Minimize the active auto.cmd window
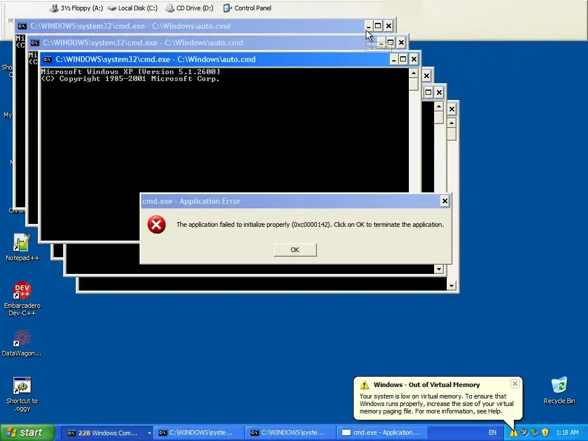The width and height of the screenshot is (588, 441). [x=393, y=59]
